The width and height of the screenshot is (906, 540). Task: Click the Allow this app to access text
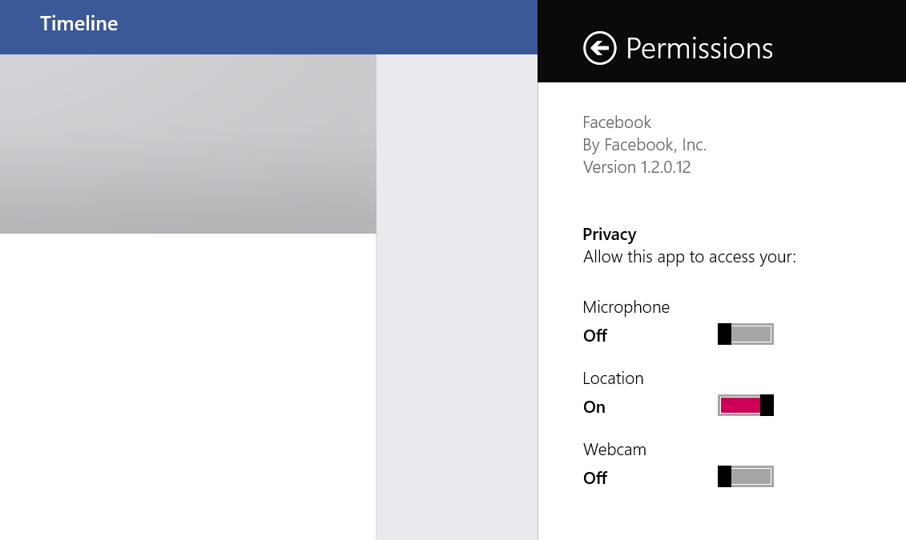pyautogui.click(x=690, y=256)
